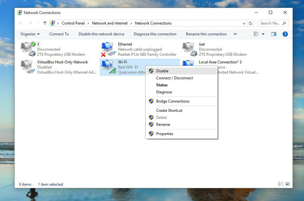Select the Ethernet adapter icon
The width and height of the screenshot is (304, 201).
(x=108, y=49)
